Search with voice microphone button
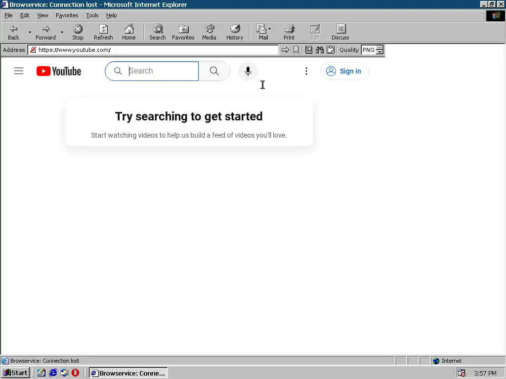The width and height of the screenshot is (506, 379). 248,71
